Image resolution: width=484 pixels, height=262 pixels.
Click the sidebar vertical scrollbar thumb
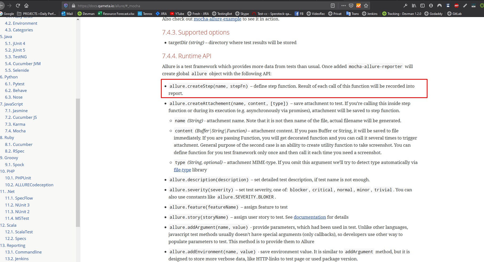coord(78,163)
